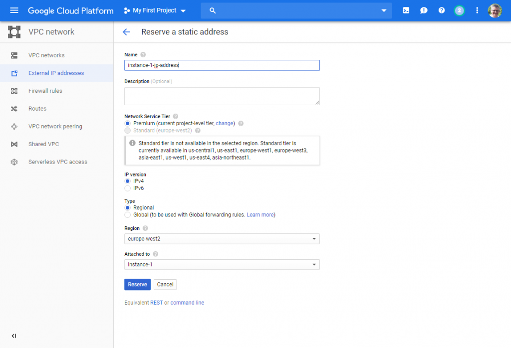Open Shared VPC in the sidebar

click(57, 144)
